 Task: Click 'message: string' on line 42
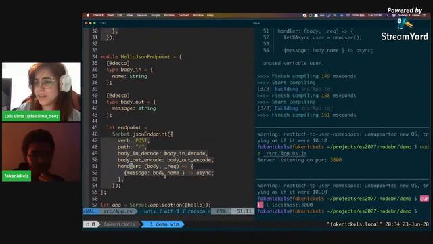(x=134, y=108)
